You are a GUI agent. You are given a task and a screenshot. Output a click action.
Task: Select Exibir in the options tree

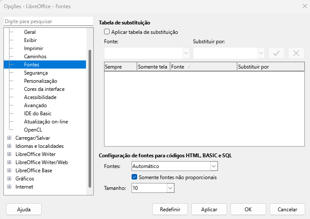[x=30, y=40]
